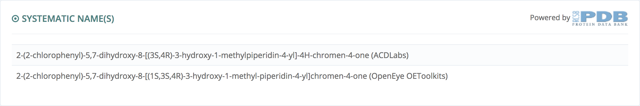
Task: Click the Systematic Name(s) heading
Action: 68,19
